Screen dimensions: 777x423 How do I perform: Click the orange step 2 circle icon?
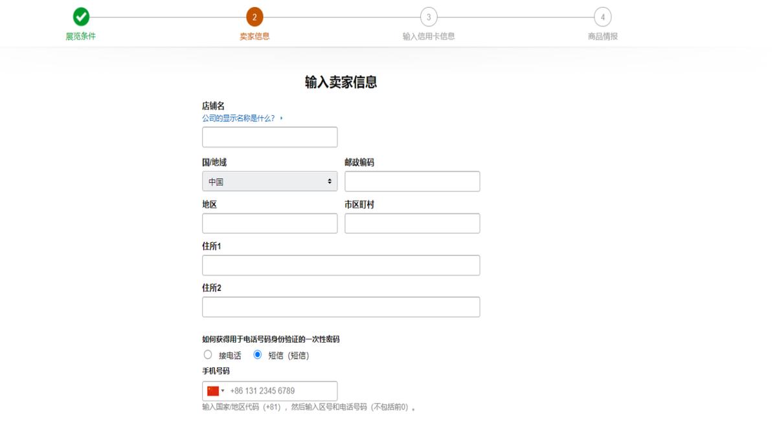point(254,17)
